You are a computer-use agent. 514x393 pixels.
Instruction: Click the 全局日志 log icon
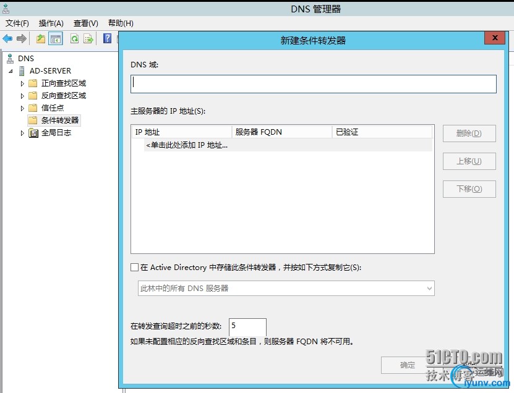click(x=33, y=133)
